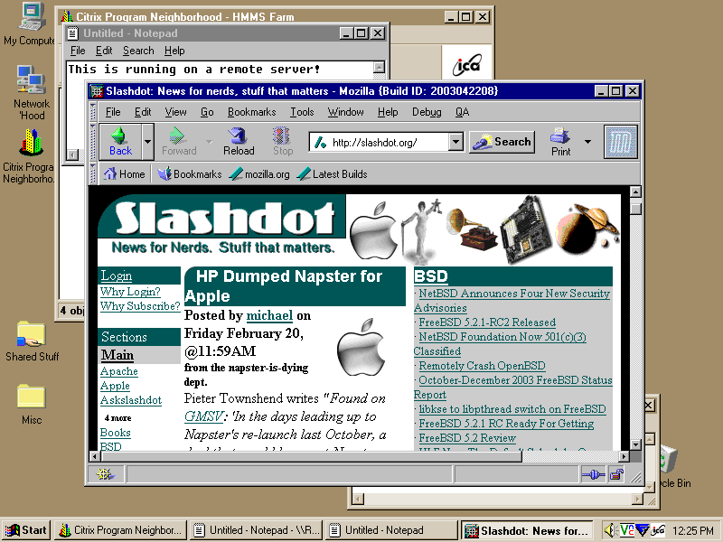
Task: Open Mozilla's Tools menu
Action: (302, 112)
